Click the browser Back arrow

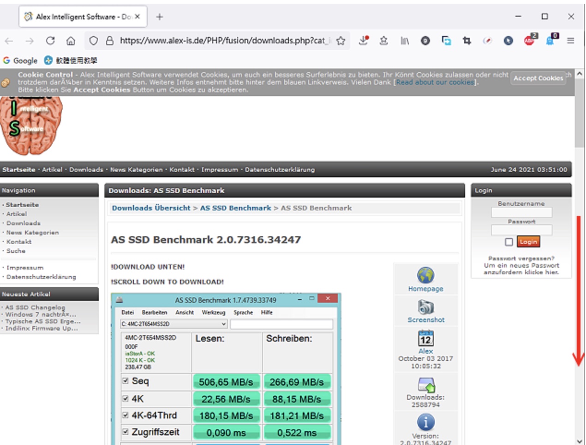(9, 41)
